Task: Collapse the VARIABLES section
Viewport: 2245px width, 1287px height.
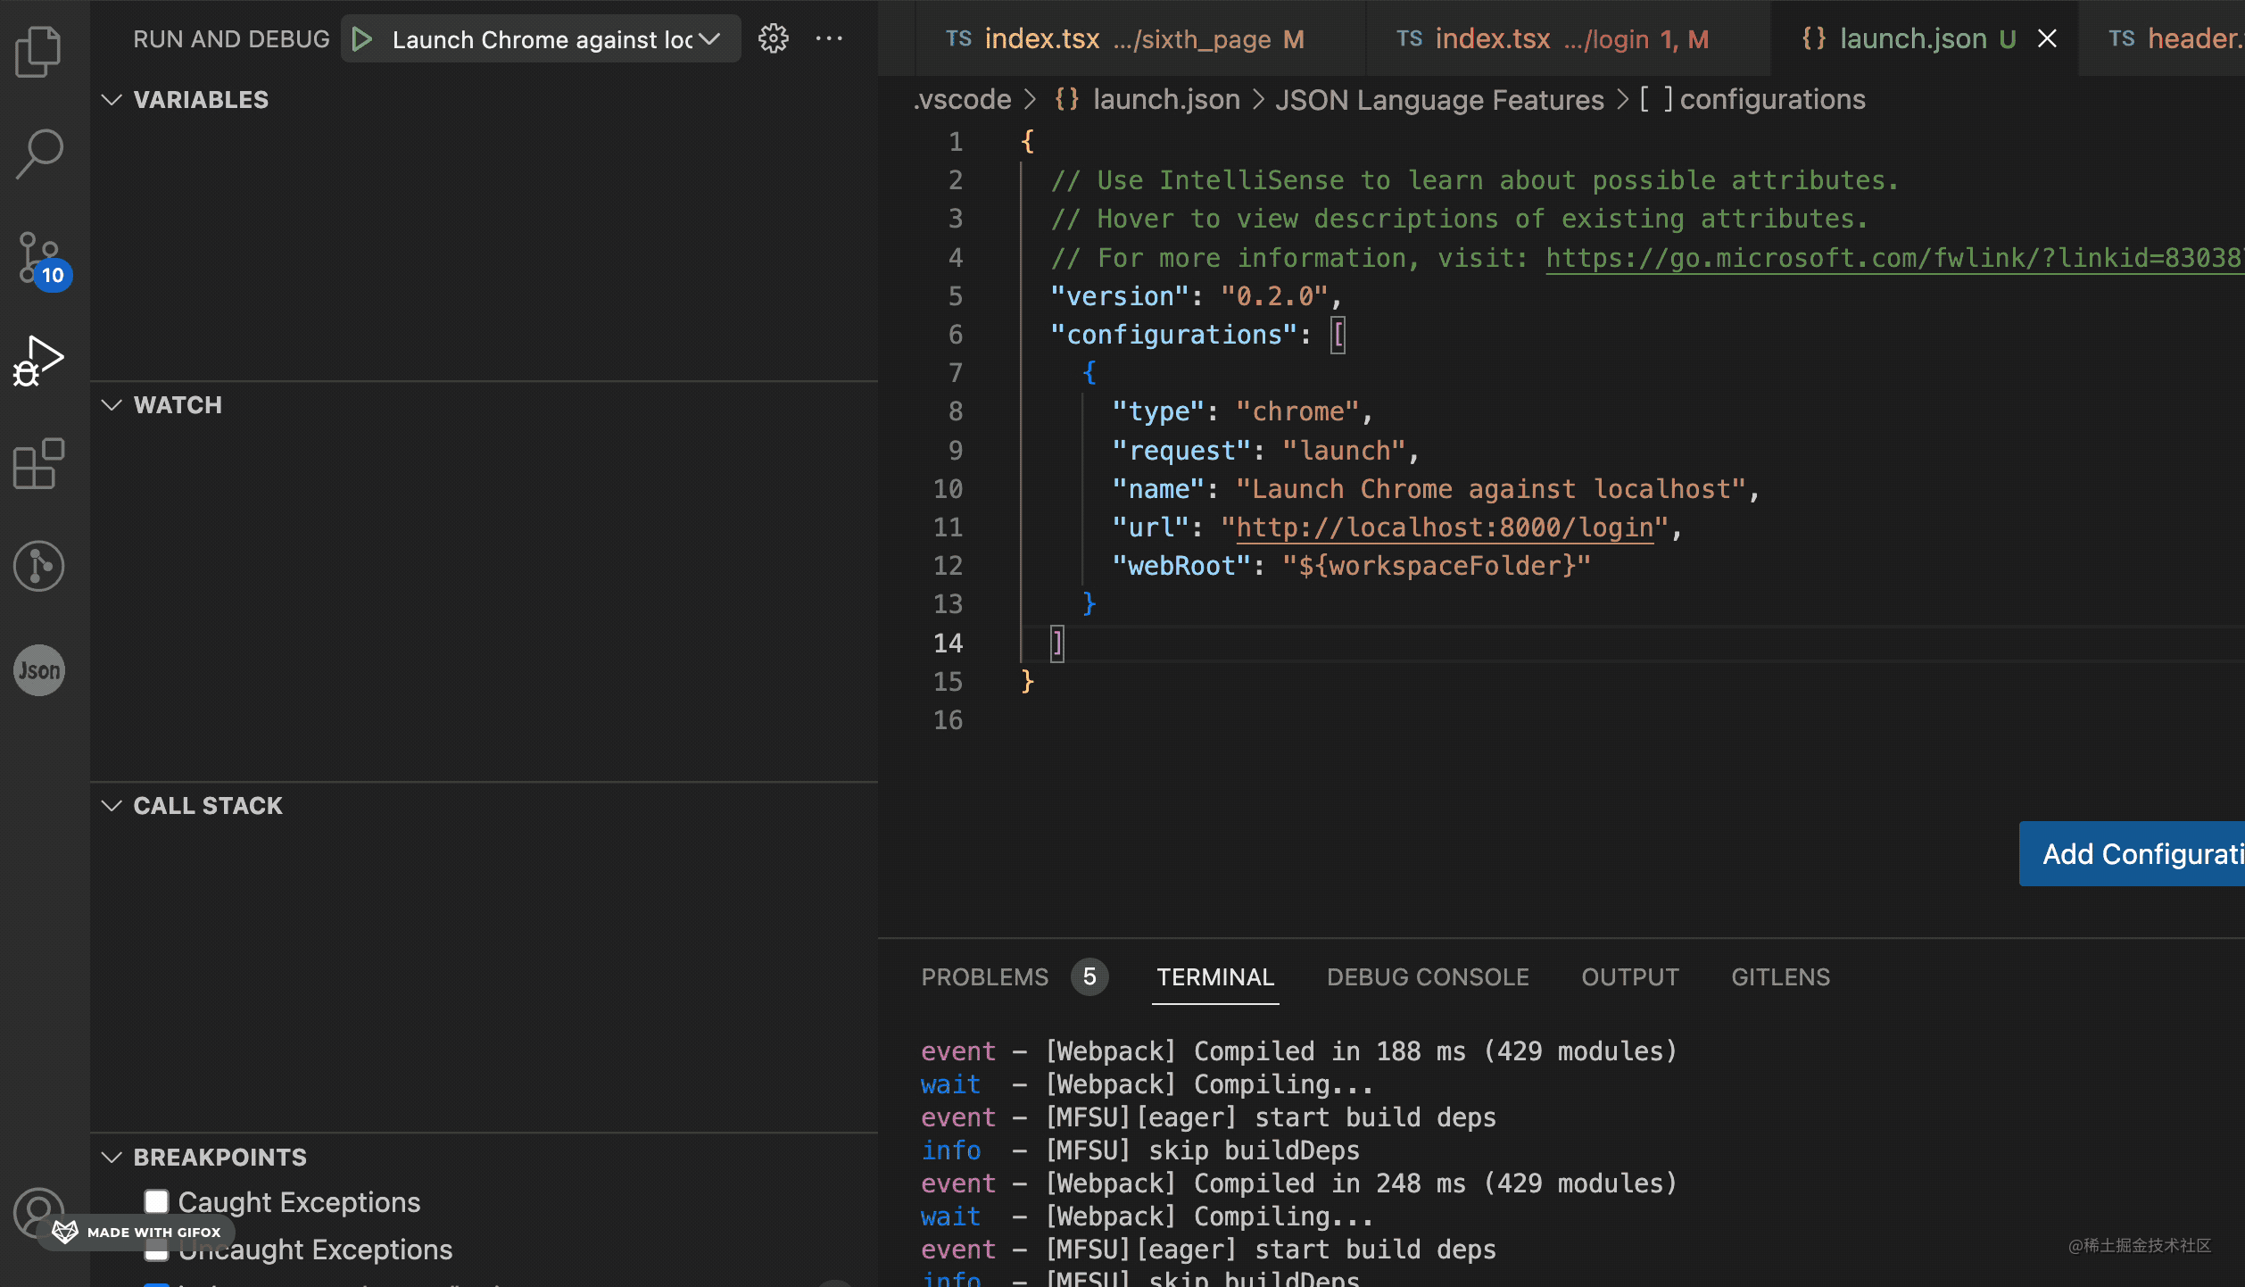Action: point(112,99)
